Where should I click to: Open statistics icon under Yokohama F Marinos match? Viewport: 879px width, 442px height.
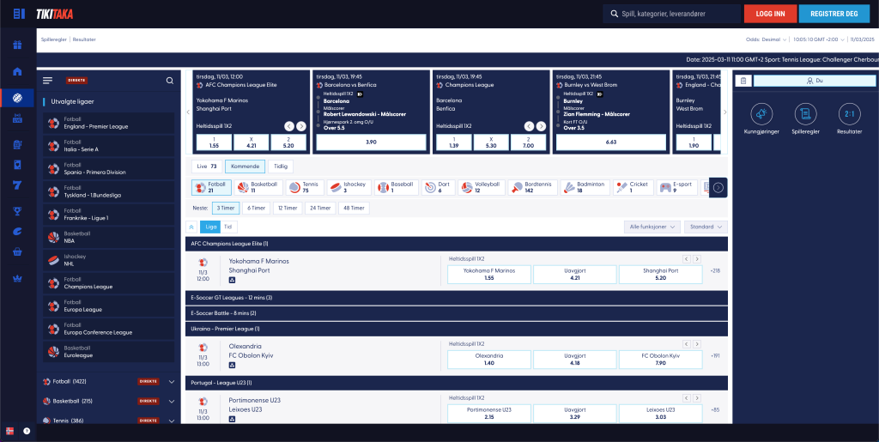pyautogui.click(x=232, y=280)
